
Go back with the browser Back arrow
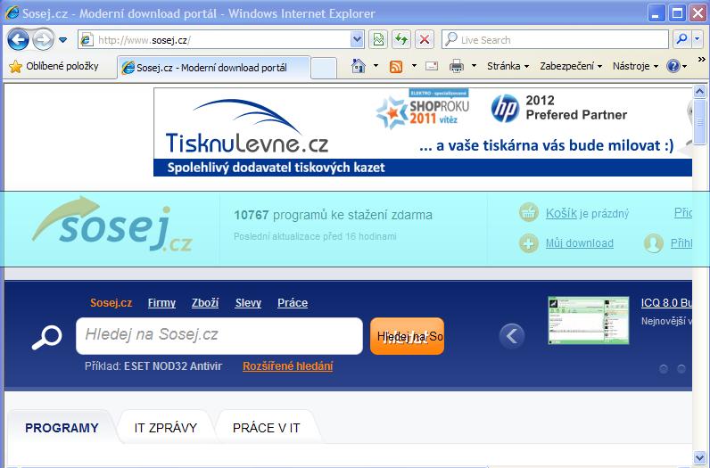click(18, 39)
